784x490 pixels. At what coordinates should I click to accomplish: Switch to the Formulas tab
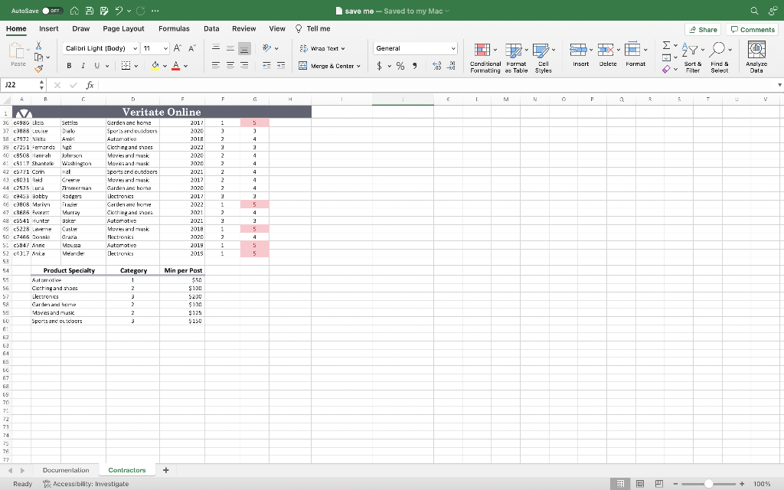click(x=174, y=28)
